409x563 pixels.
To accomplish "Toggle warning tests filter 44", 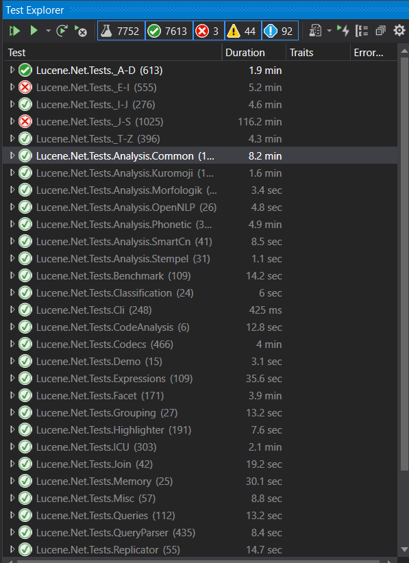I will pos(243,31).
